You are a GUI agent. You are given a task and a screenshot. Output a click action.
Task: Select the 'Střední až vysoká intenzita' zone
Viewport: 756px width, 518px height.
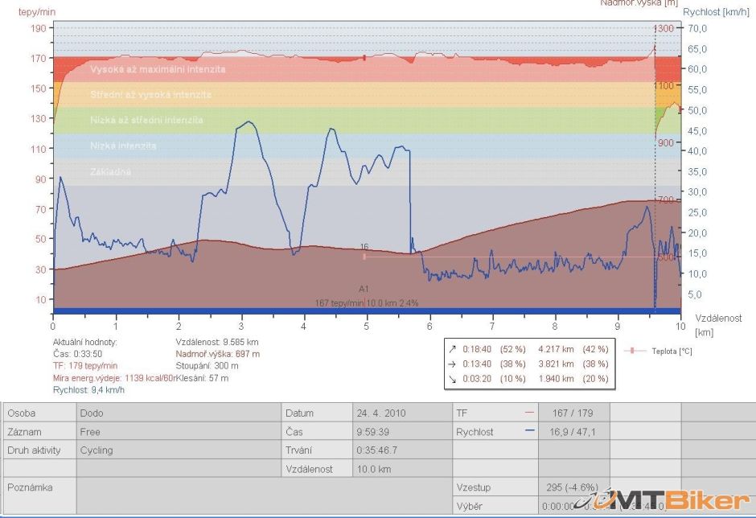tap(151, 95)
